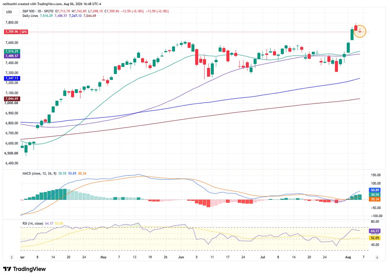The width and height of the screenshot is (388, 277).
Task: Click the Z timezone icon on time axis
Action: pos(12,257)
